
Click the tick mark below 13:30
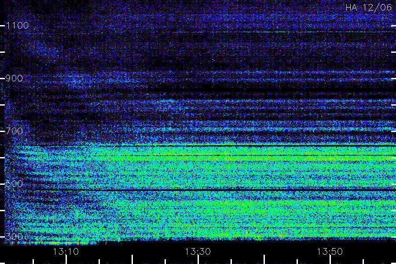pos(198,260)
